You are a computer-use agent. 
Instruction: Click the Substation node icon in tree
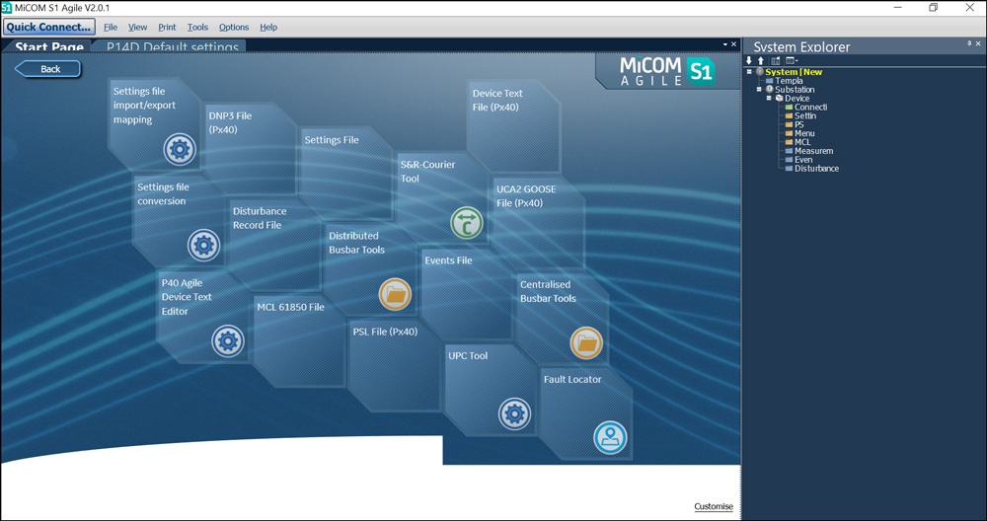769,90
